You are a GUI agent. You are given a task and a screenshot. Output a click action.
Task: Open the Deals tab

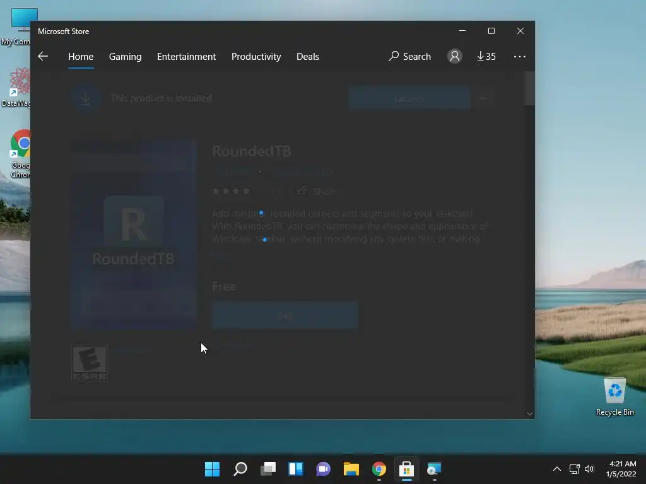pyautogui.click(x=308, y=56)
